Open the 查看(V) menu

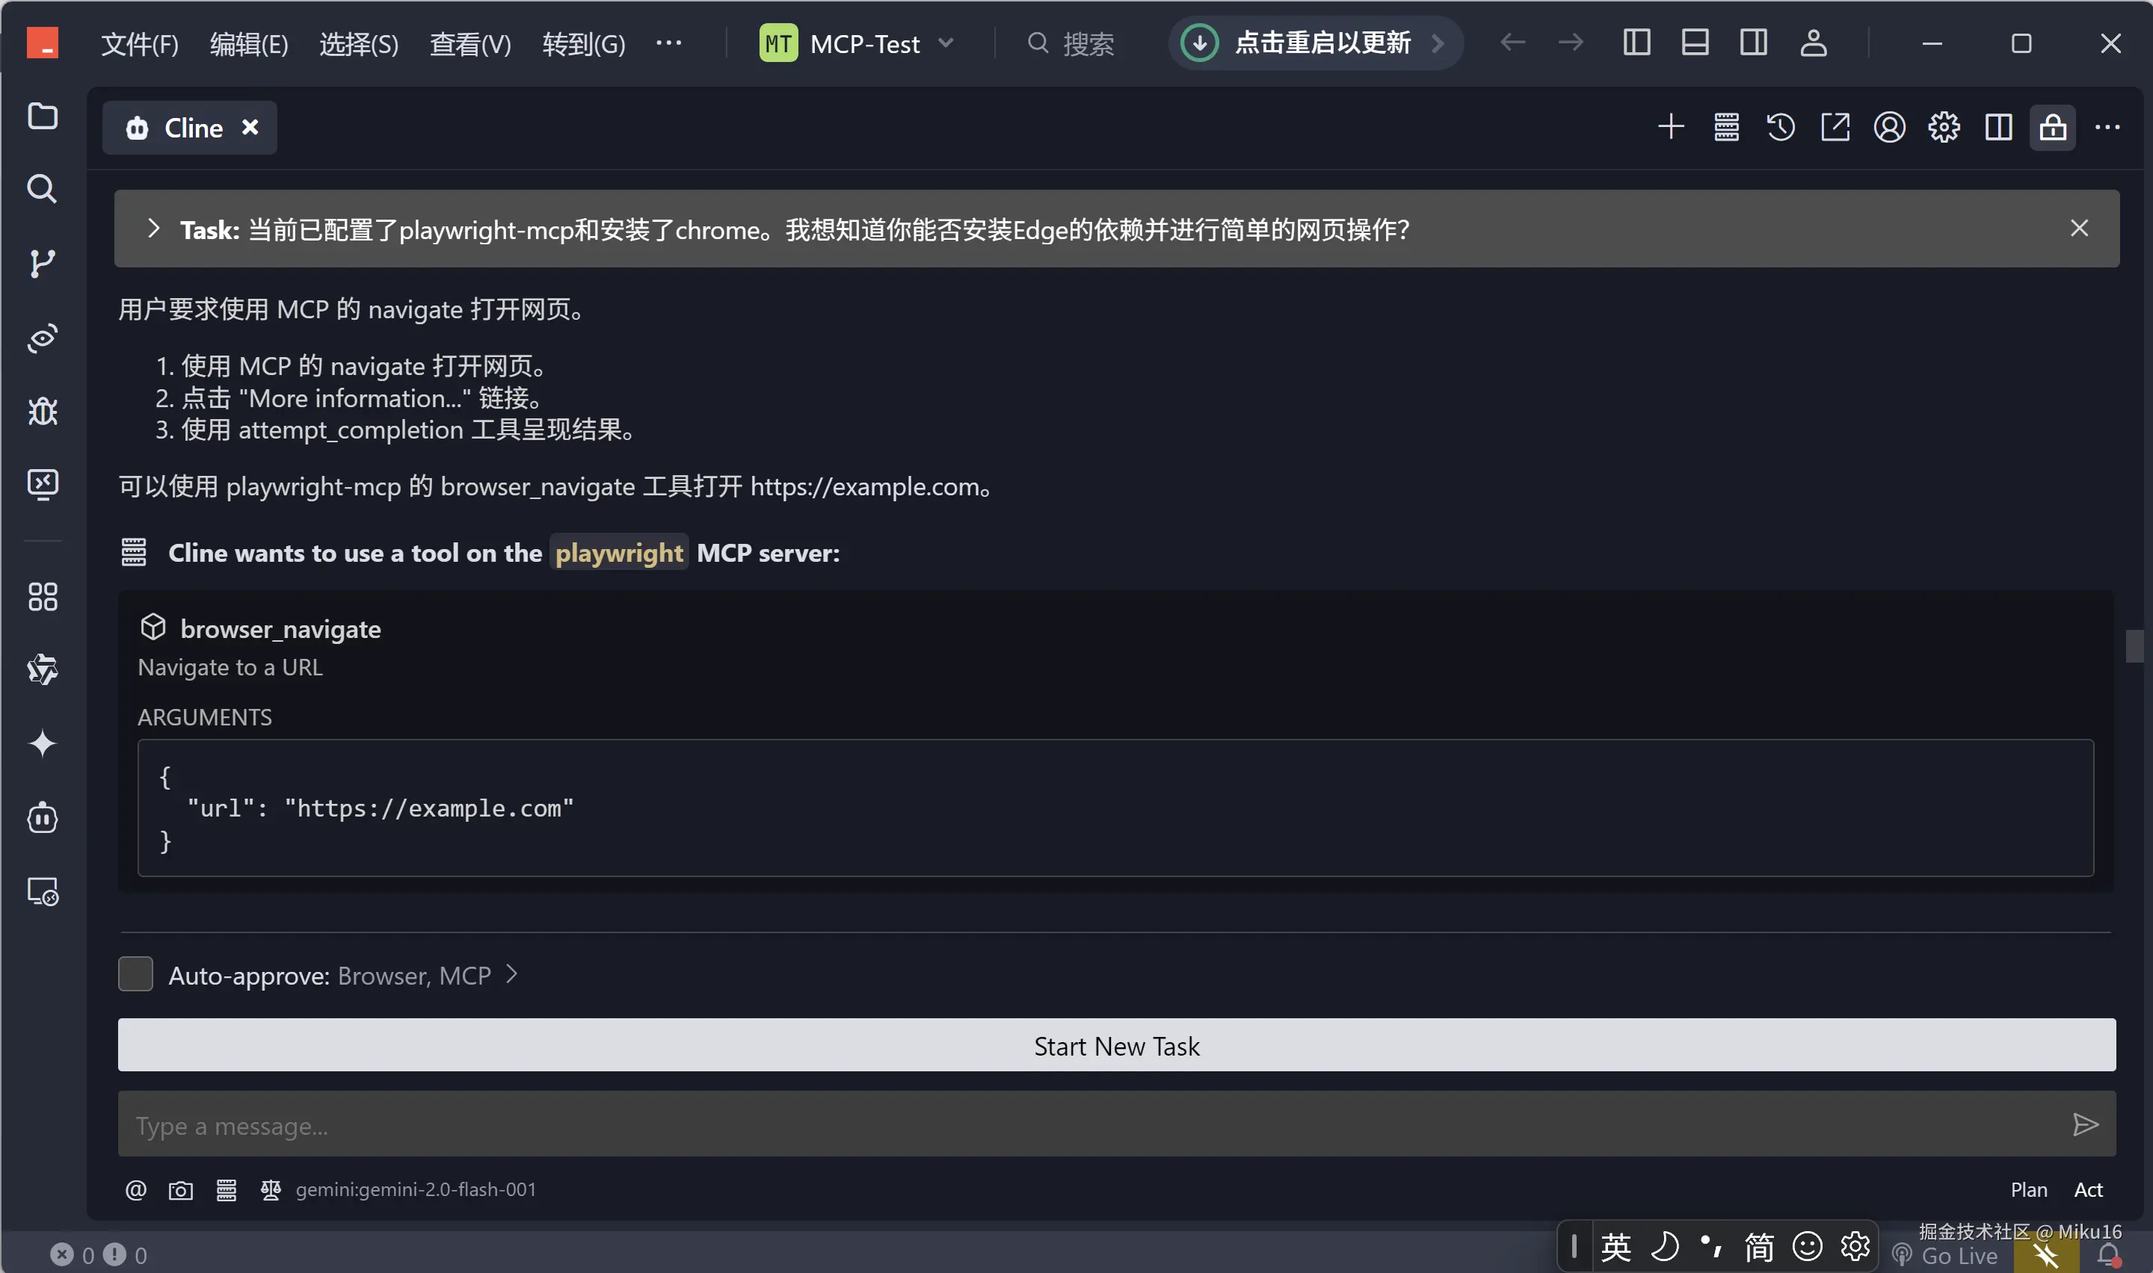(x=469, y=44)
